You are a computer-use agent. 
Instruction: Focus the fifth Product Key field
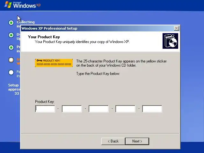click(152, 109)
